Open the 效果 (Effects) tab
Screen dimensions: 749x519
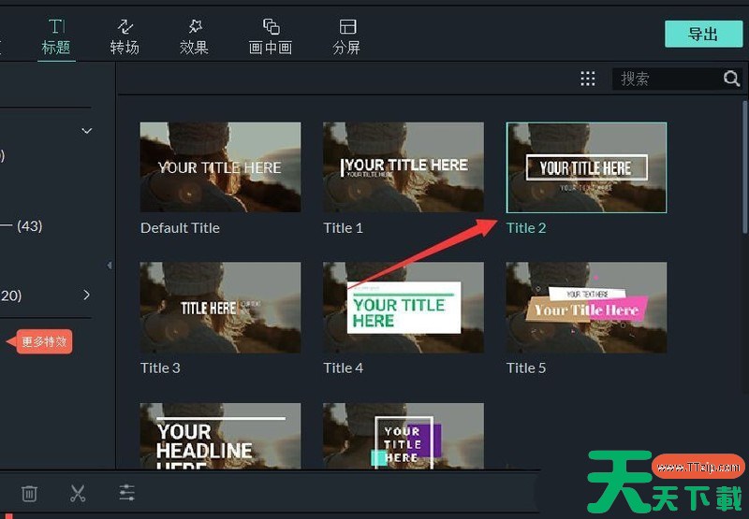pos(194,36)
